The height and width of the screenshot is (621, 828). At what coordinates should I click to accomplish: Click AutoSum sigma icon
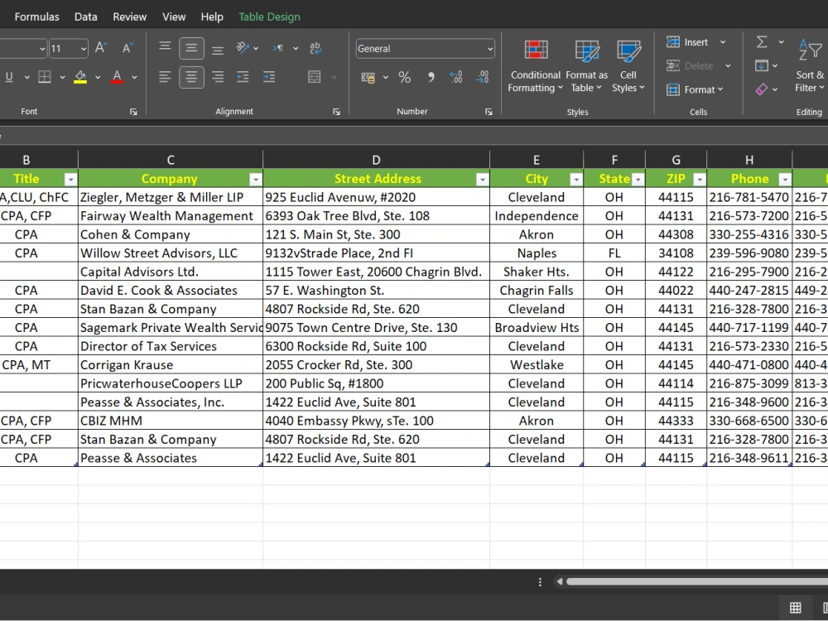pos(762,41)
